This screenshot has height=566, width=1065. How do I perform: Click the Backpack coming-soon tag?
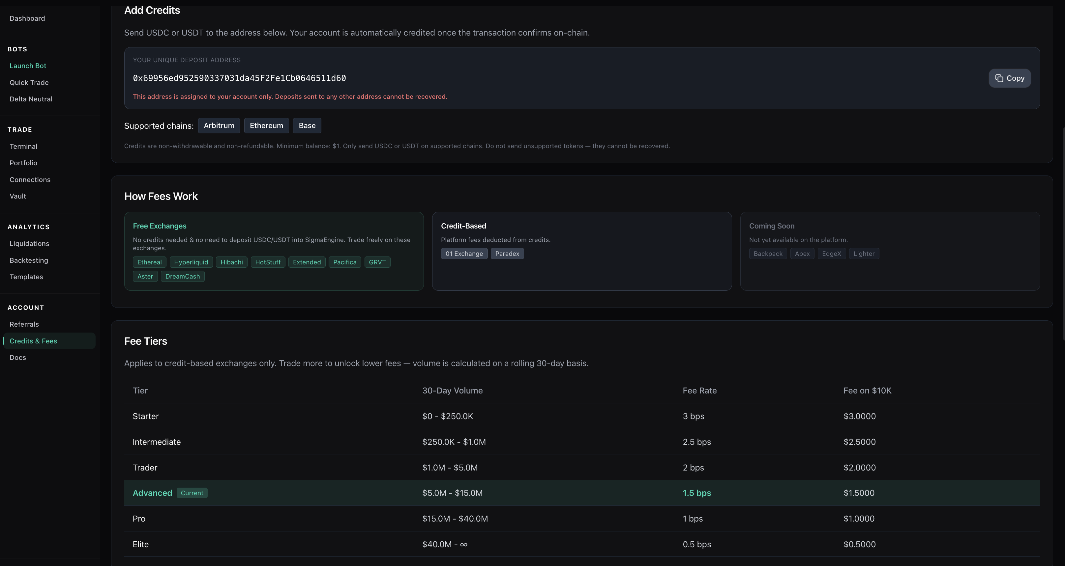(x=768, y=254)
